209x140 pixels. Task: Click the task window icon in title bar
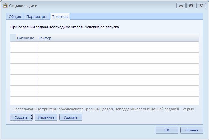click(5, 6)
